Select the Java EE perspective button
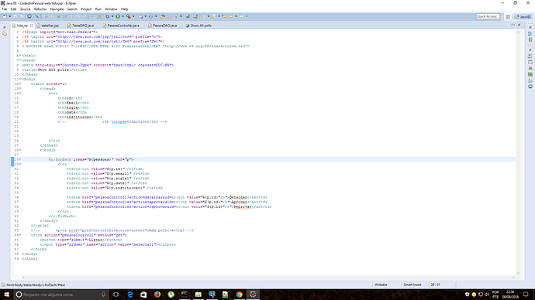The height and width of the screenshot is (300, 535). (x=523, y=17)
